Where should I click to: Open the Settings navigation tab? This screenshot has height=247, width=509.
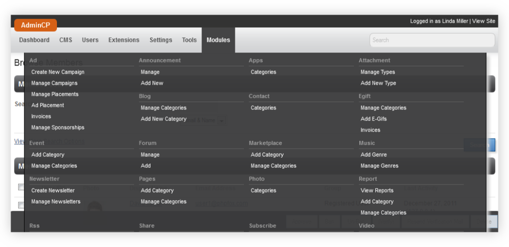point(161,40)
